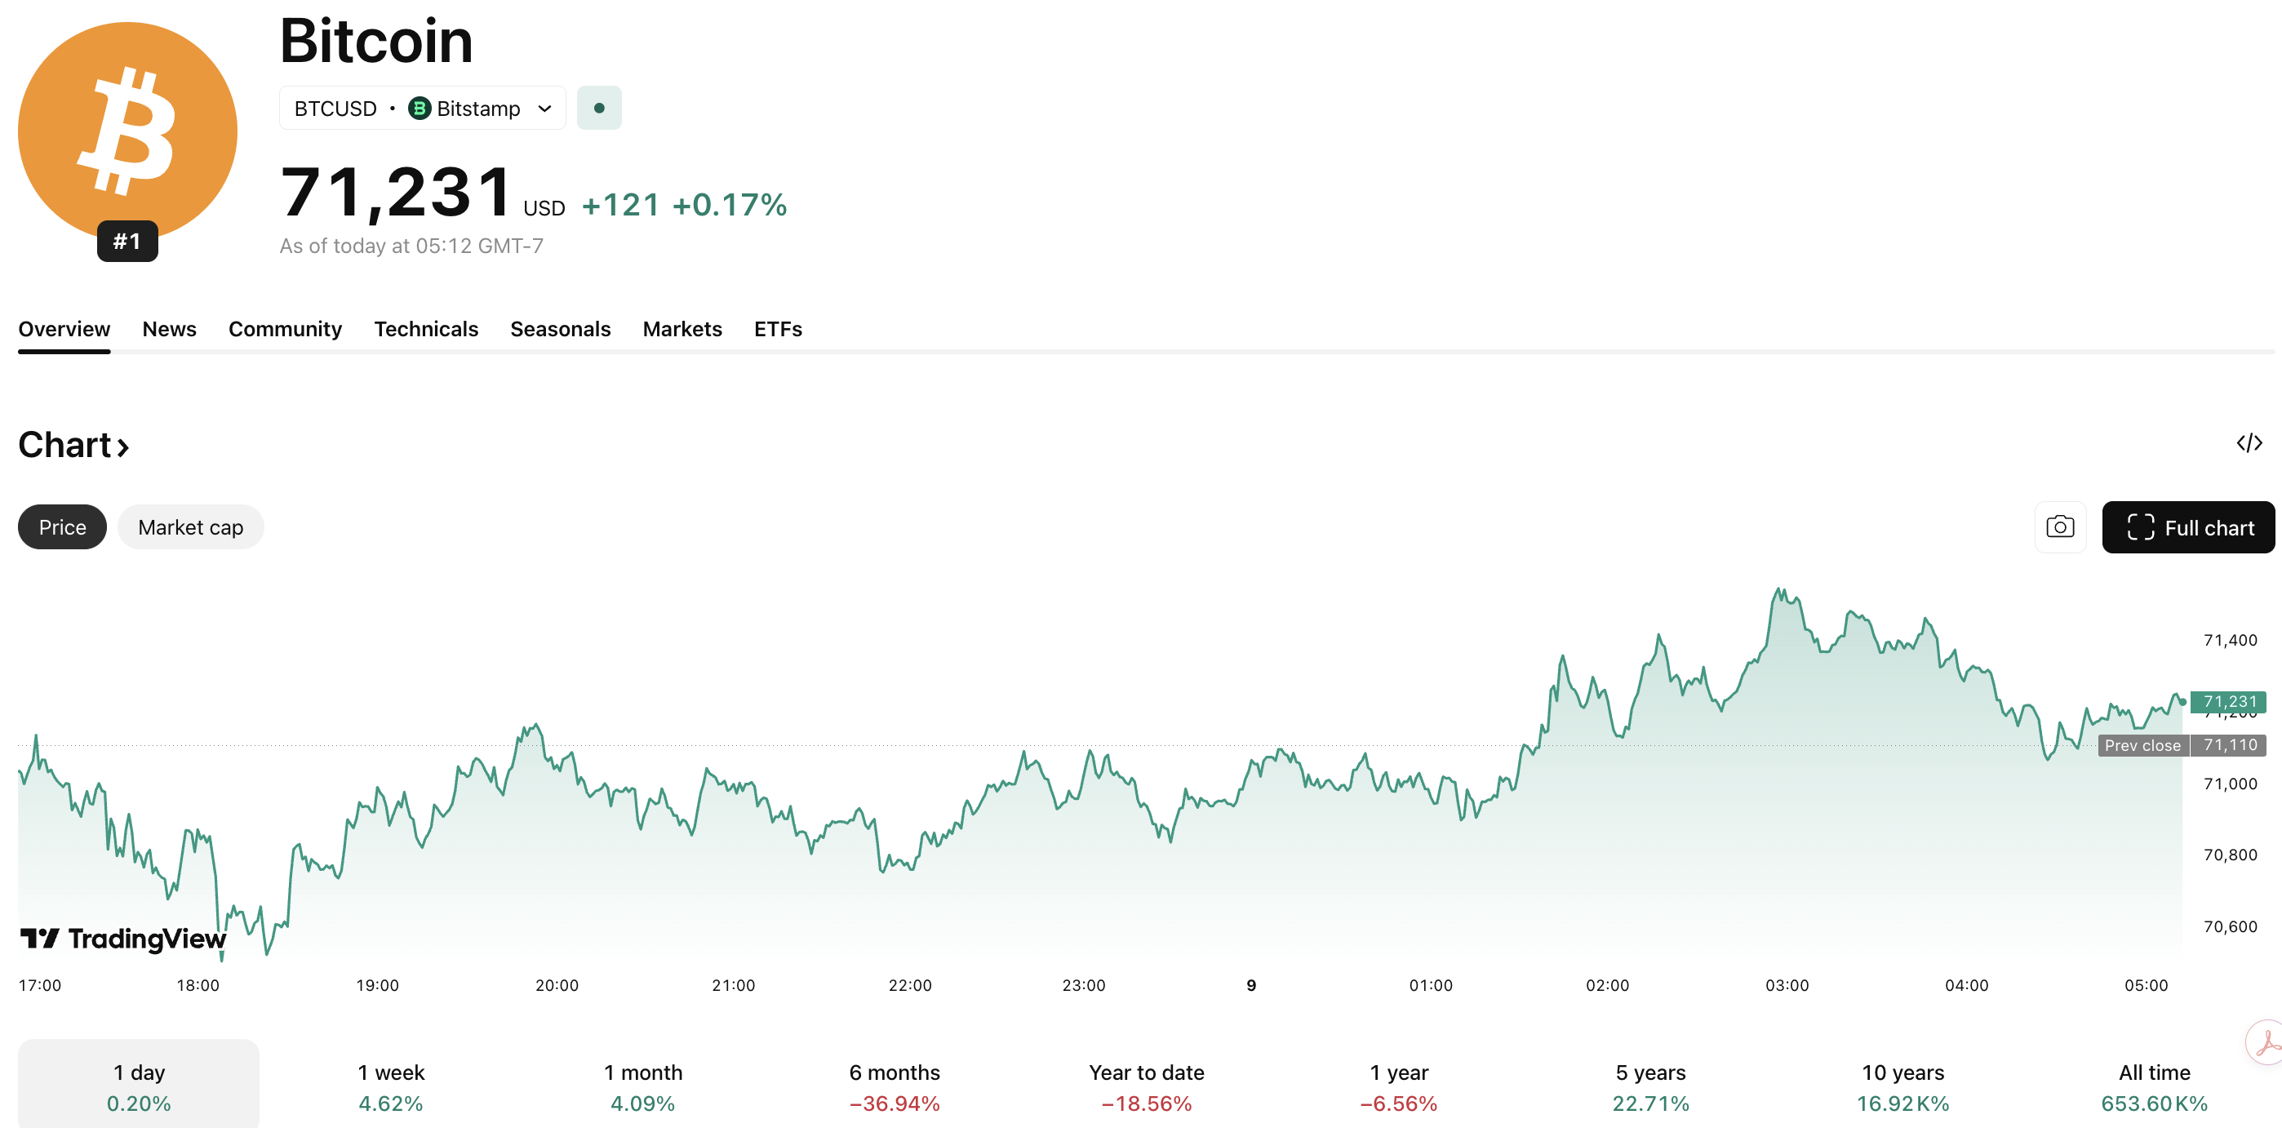Open the Full chart view

pos(2188,526)
